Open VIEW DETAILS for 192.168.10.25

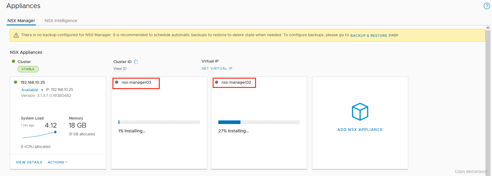tap(29, 162)
